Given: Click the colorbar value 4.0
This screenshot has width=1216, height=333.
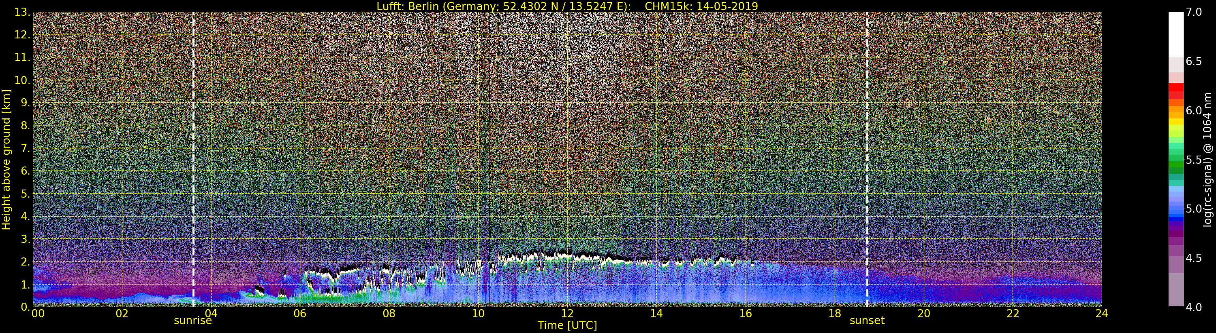Looking at the screenshot, I should tap(1194, 307).
